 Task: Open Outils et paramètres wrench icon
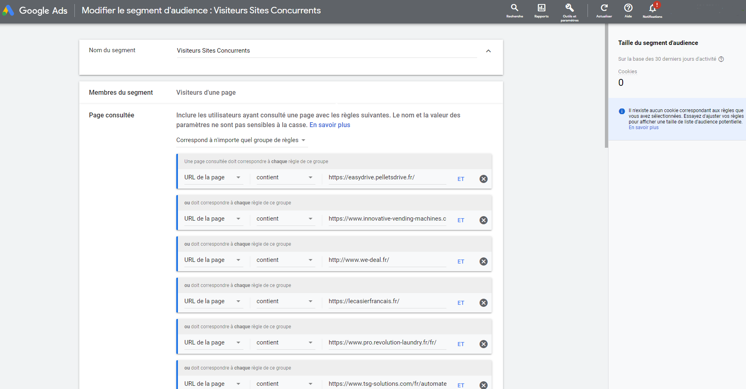569,12
